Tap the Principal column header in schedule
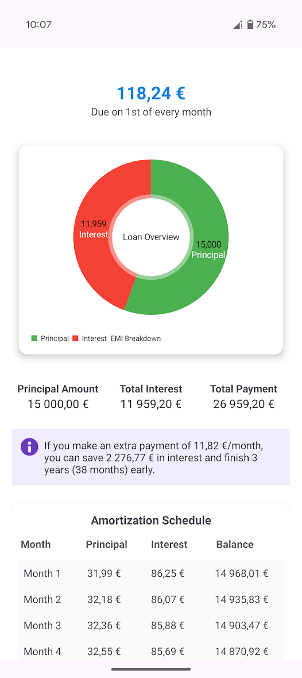Viewport: 302px width, 678px height. (106, 544)
